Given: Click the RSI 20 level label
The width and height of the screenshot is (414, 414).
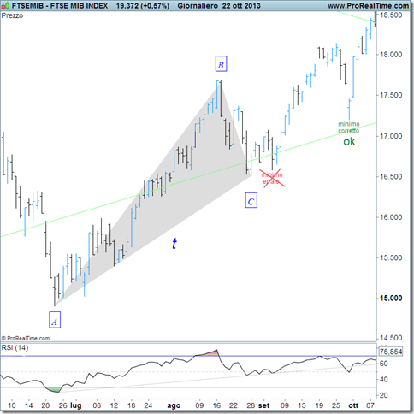Looking at the screenshot, I should pyautogui.click(x=384, y=395).
